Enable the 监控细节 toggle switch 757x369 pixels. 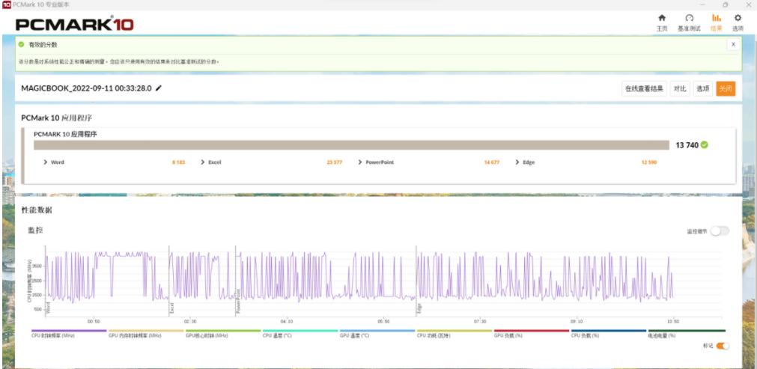(x=719, y=231)
